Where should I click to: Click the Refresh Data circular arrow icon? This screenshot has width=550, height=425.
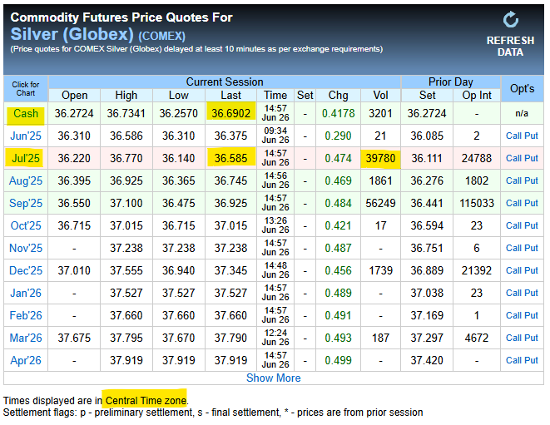510,19
